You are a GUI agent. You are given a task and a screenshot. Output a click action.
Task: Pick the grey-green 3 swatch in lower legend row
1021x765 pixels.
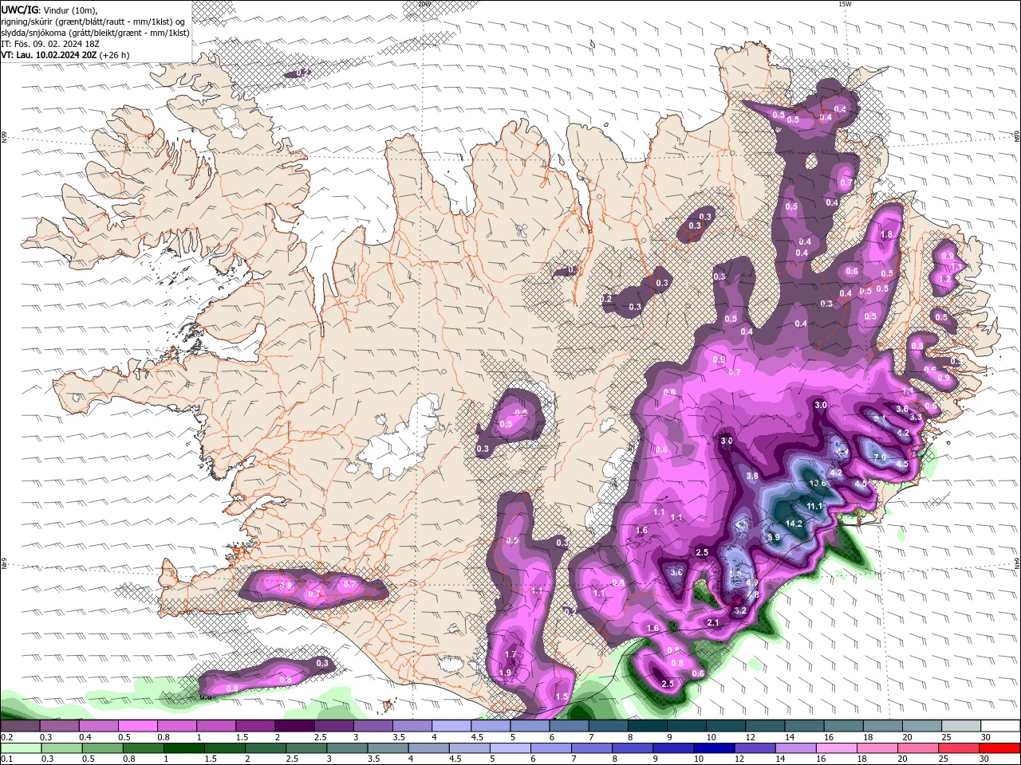click(347, 748)
